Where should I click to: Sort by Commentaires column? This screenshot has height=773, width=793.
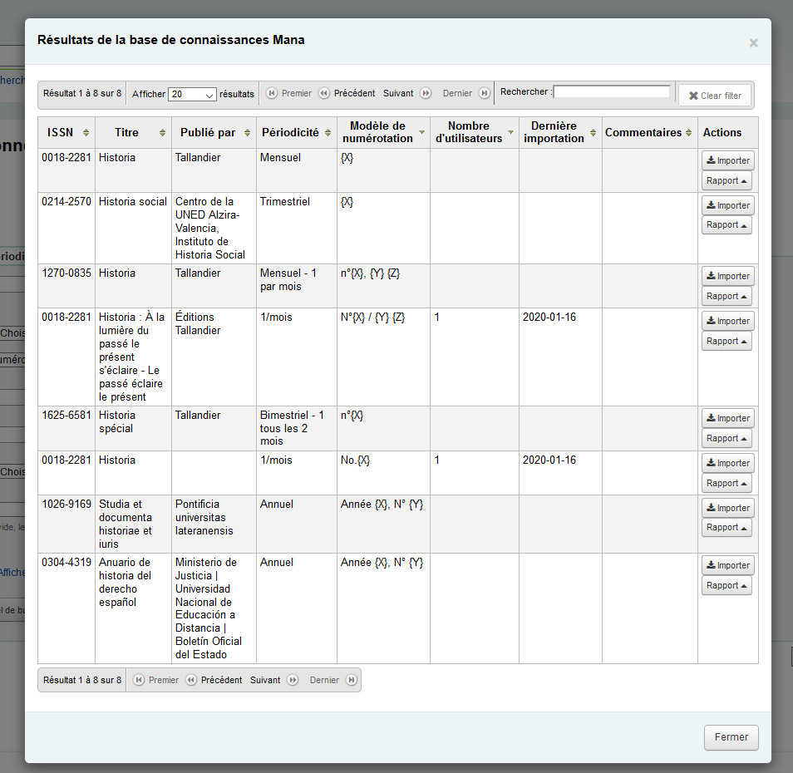(649, 132)
